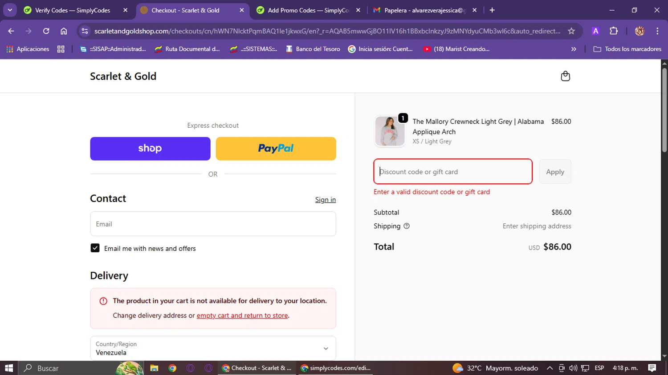This screenshot has width=668, height=375.
Task: Open the Extensions puzzle icon
Action: [614, 31]
